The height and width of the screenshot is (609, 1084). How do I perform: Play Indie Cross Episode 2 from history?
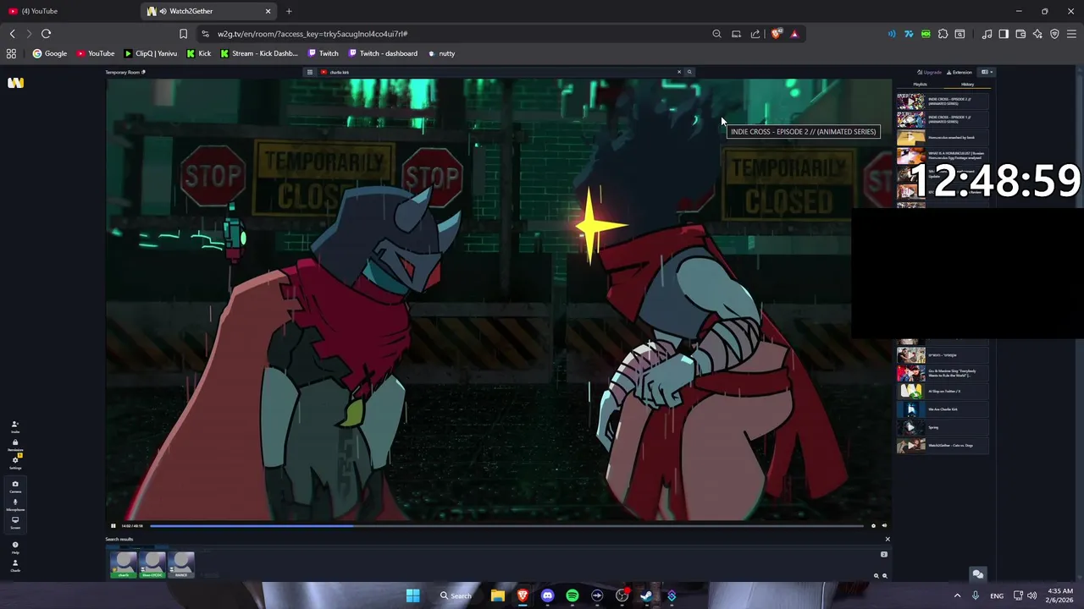[x=943, y=101]
